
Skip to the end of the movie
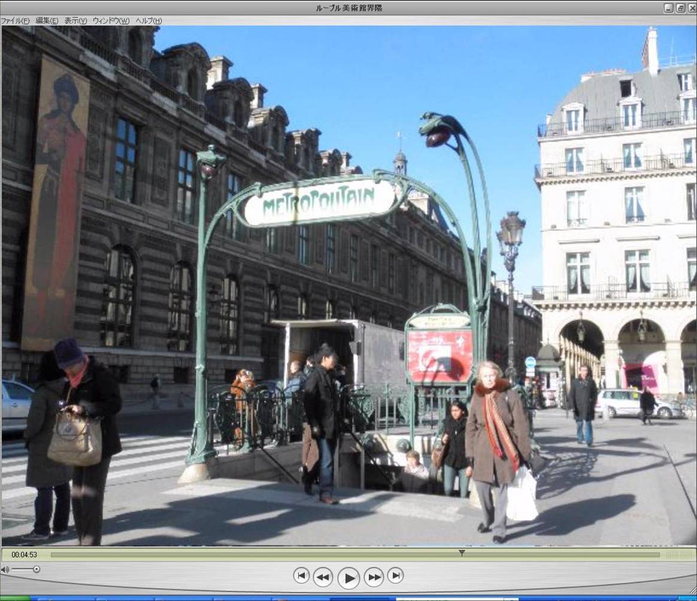[395, 576]
